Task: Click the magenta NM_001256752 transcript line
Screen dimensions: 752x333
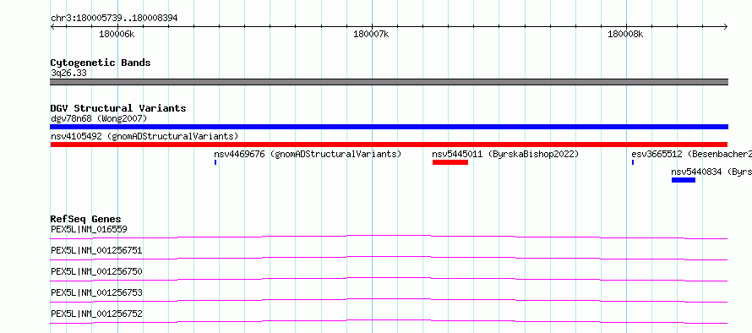Action: click(389, 321)
